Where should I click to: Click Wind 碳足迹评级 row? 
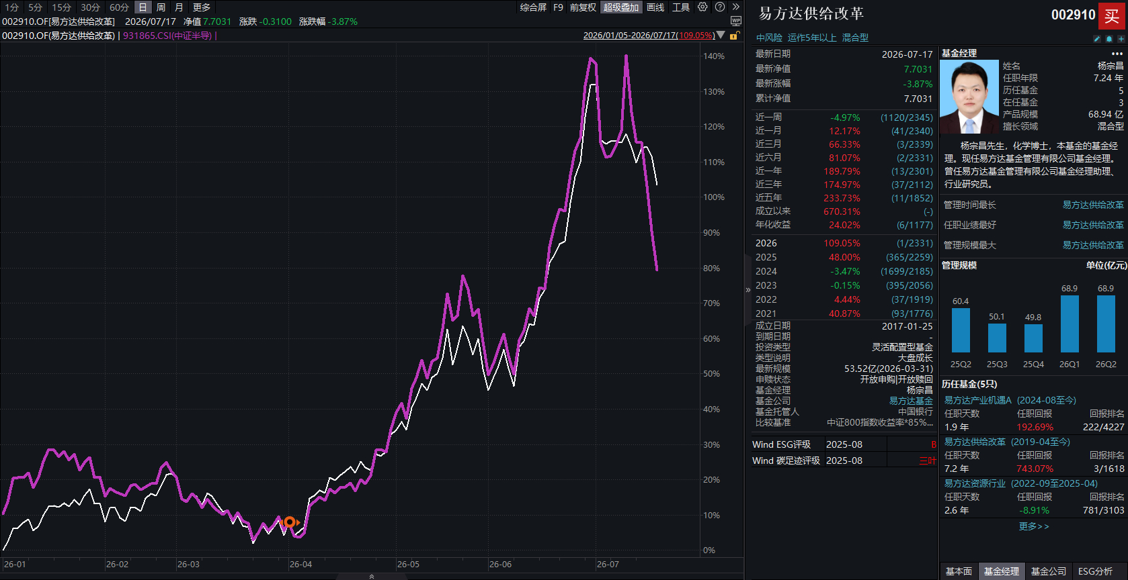844,461
